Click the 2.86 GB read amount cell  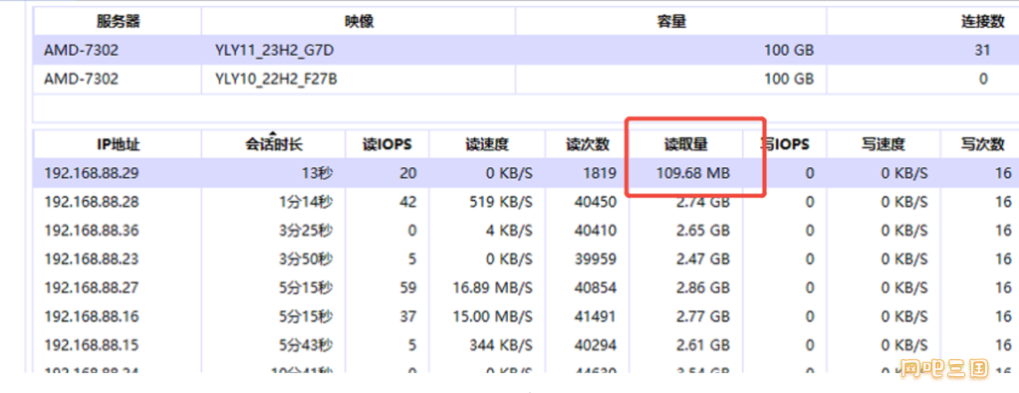click(703, 288)
